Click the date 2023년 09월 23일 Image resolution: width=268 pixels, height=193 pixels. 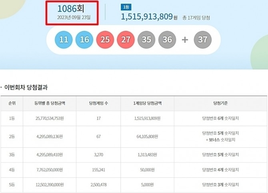pyautogui.click(x=74, y=18)
